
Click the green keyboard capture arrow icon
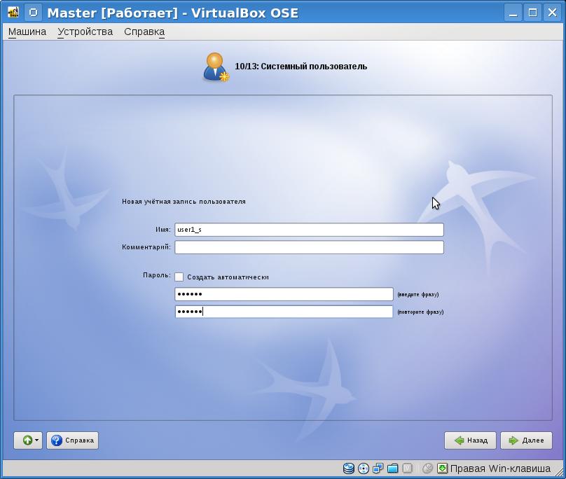[442, 468]
